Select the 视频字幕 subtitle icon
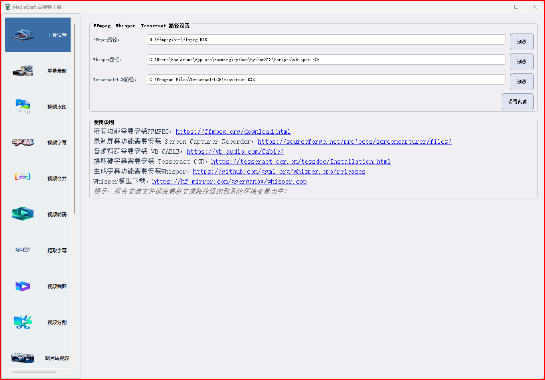This screenshot has height=380, width=545. pos(23,142)
